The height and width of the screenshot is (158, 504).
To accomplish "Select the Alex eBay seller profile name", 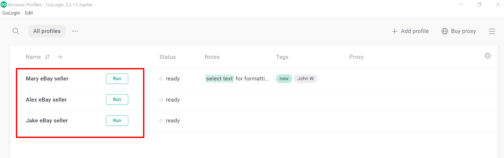I will pyautogui.click(x=46, y=100).
